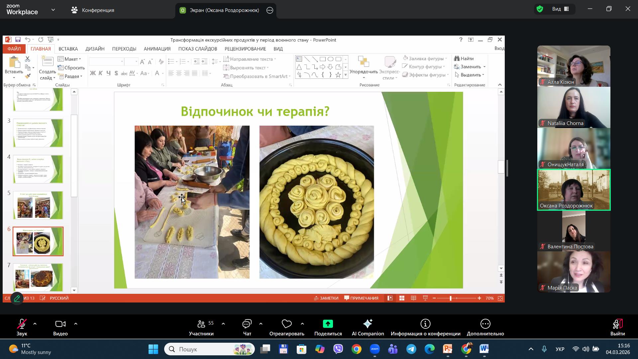Open Telegram from the taskbar
The image size is (638, 359).
point(411,349)
